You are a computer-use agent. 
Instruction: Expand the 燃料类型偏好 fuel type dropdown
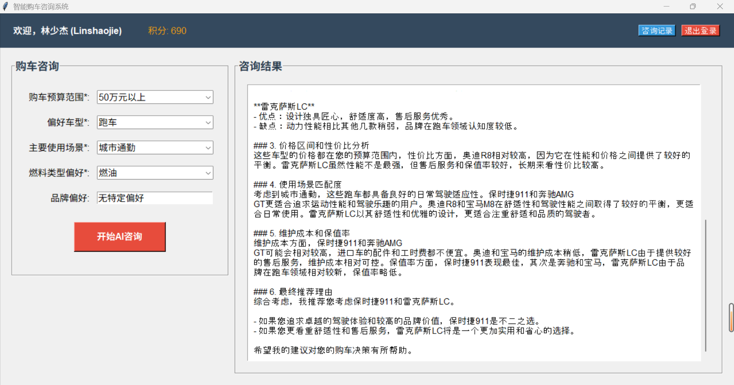pyautogui.click(x=155, y=173)
